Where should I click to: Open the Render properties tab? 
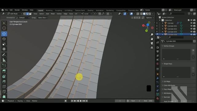[x=158, y=47]
